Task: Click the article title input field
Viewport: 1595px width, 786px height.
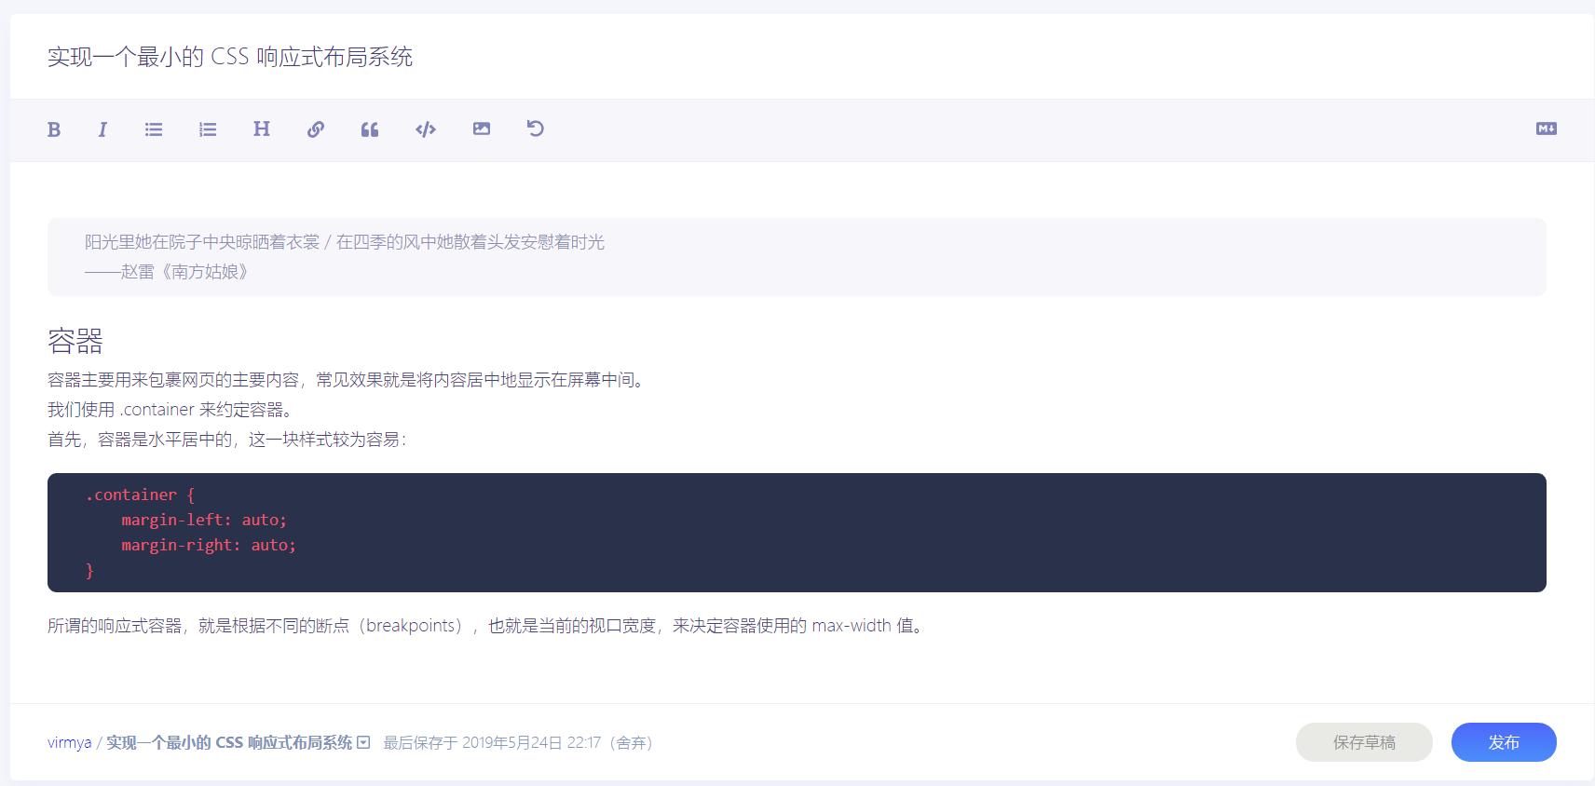Action: (x=801, y=57)
